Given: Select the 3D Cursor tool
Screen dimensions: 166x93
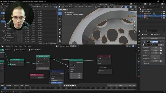Looking at the screenshot, I should pos(60,17).
